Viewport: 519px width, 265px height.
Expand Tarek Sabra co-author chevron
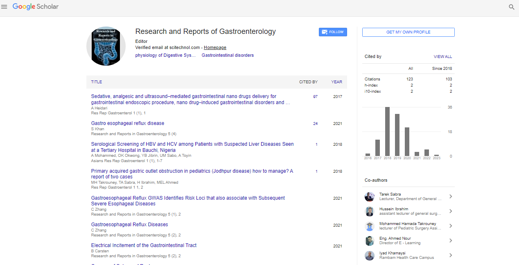click(x=450, y=197)
